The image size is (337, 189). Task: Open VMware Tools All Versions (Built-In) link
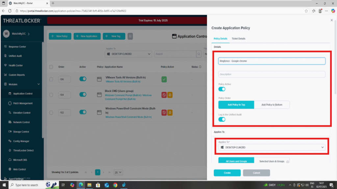coord(123,82)
